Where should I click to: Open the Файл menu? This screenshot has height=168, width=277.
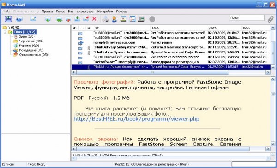coord(6,11)
